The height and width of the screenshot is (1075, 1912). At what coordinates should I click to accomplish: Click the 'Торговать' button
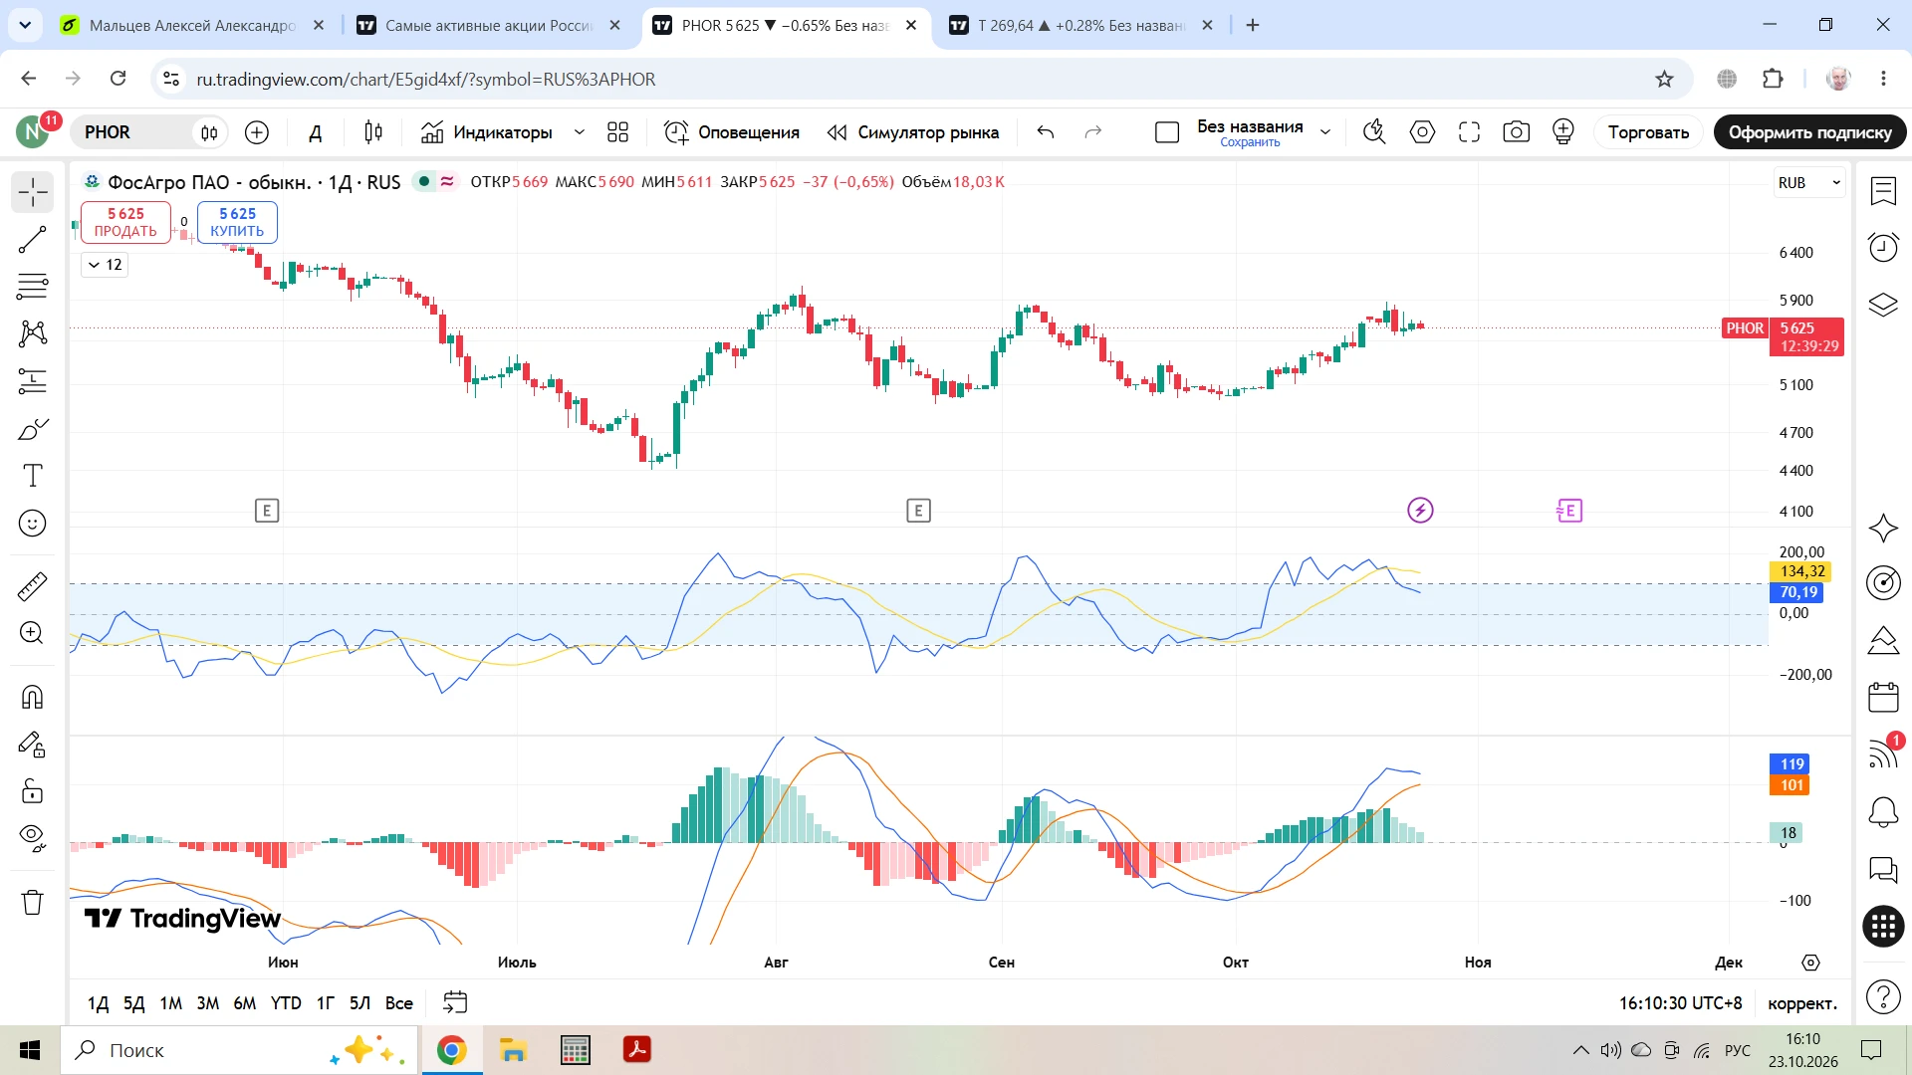point(1648,132)
